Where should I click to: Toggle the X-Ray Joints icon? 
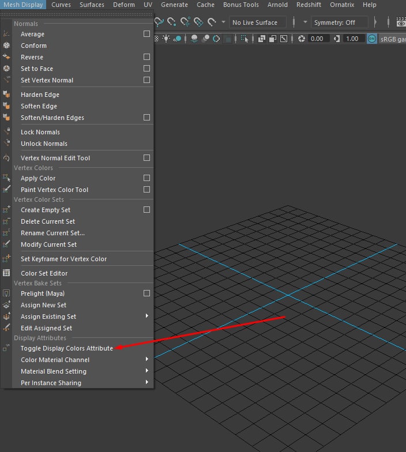tap(284, 39)
